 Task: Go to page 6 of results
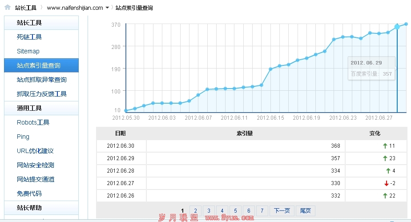[x=249, y=211]
